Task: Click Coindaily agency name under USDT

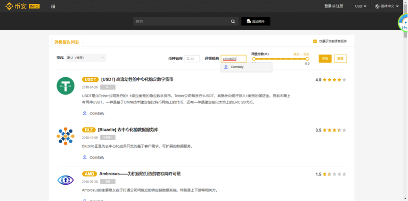Action: point(97,113)
